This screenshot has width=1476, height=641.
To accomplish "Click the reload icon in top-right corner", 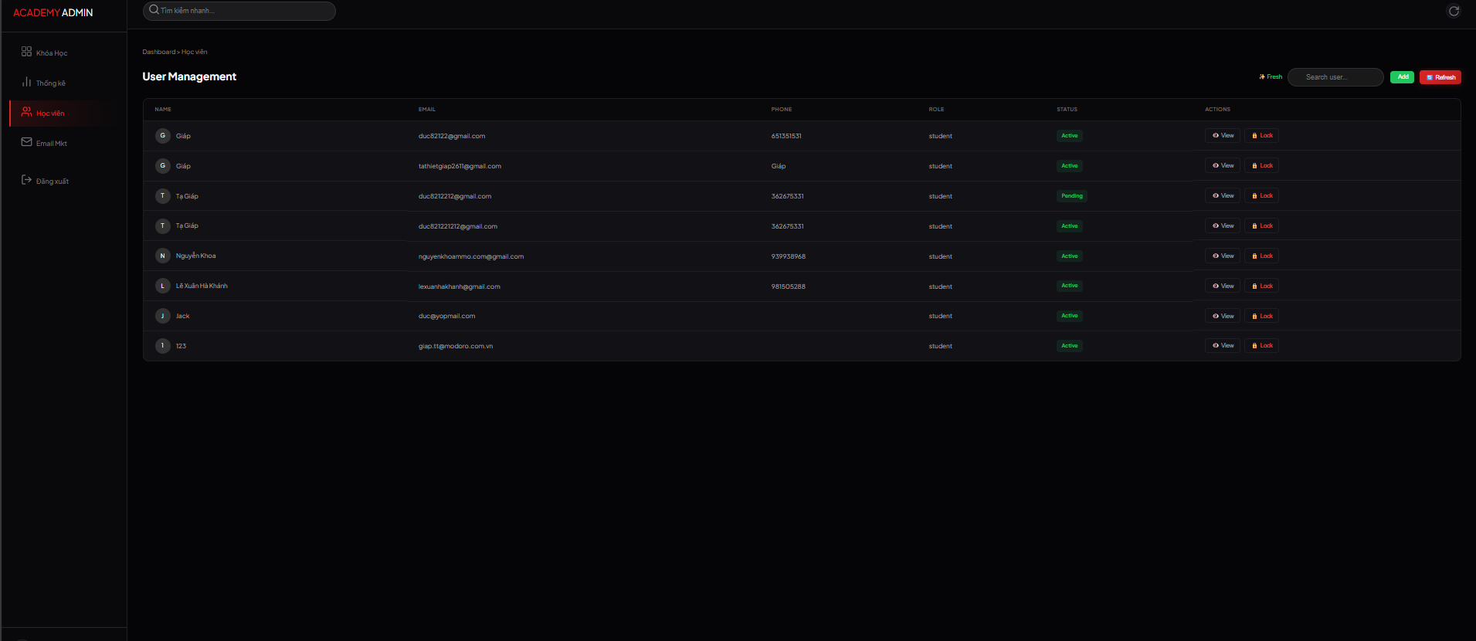I will pos(1454,11).
